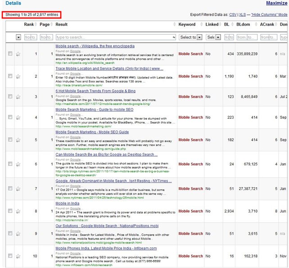This screenshot has height=268, width=289.
Task: Check the checkbox for the rank 1 result
Action: [x=10, y=54]
